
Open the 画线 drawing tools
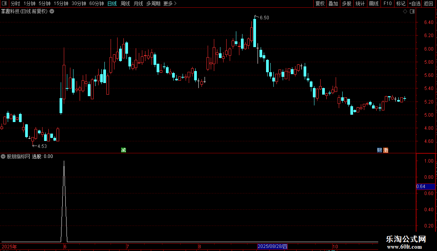coord(374,3)
